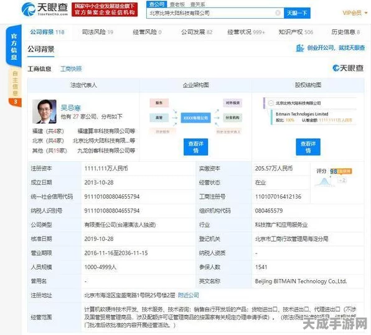Select the 查公司 search tab
The width and height of the screenshot is (371, 335).
point(157,4)
